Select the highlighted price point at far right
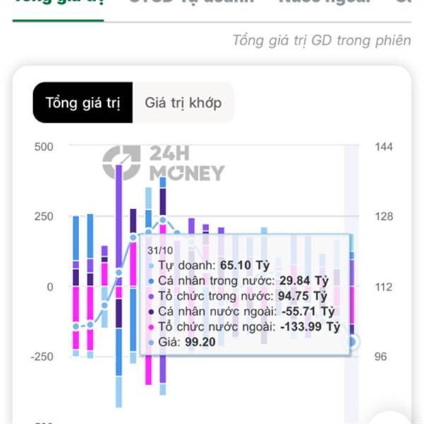 [x=352, y=342]
